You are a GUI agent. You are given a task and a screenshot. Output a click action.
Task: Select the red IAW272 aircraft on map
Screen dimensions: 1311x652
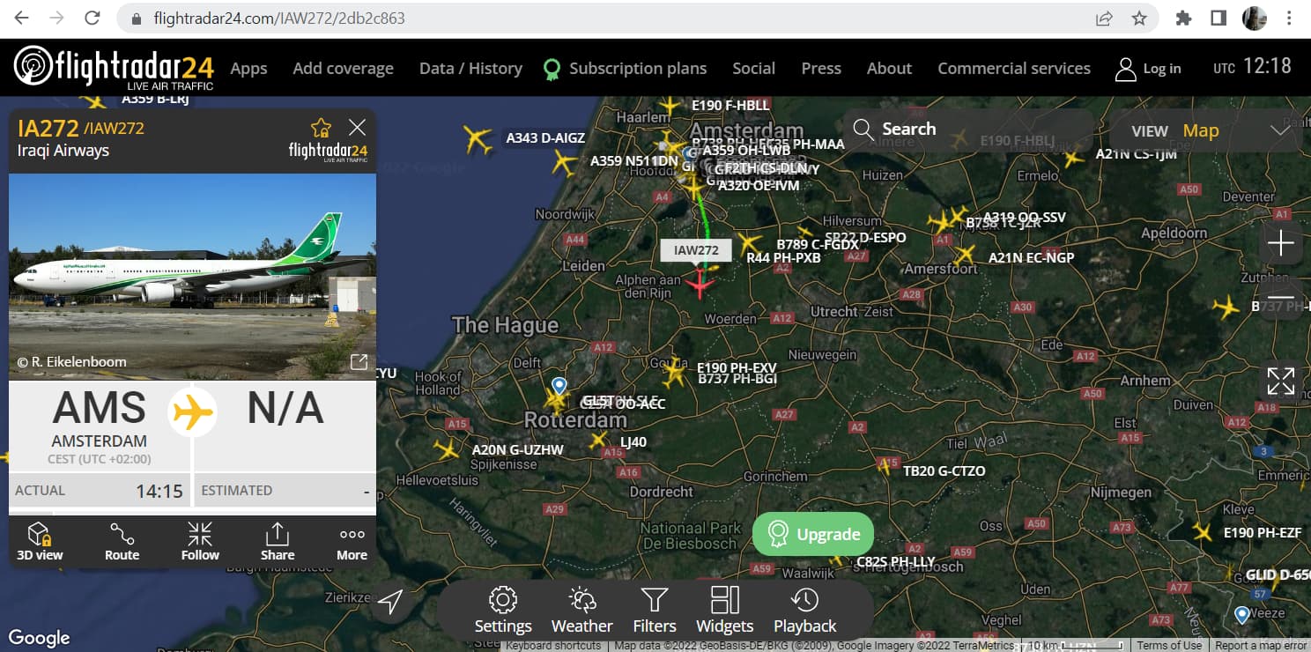[700, 284]
